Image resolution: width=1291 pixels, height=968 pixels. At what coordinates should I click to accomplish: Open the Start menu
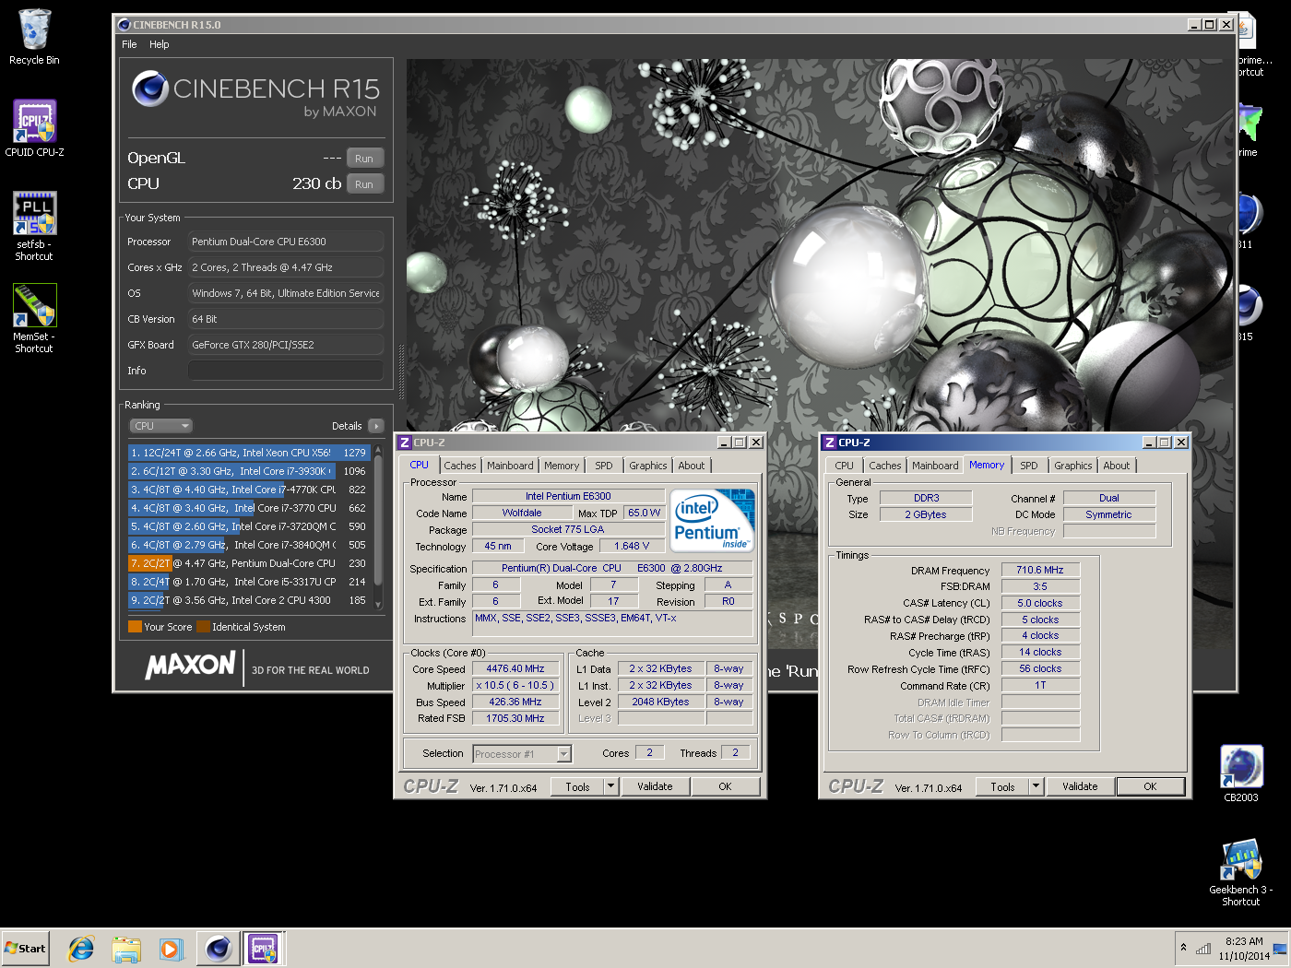tap(25, 949)
